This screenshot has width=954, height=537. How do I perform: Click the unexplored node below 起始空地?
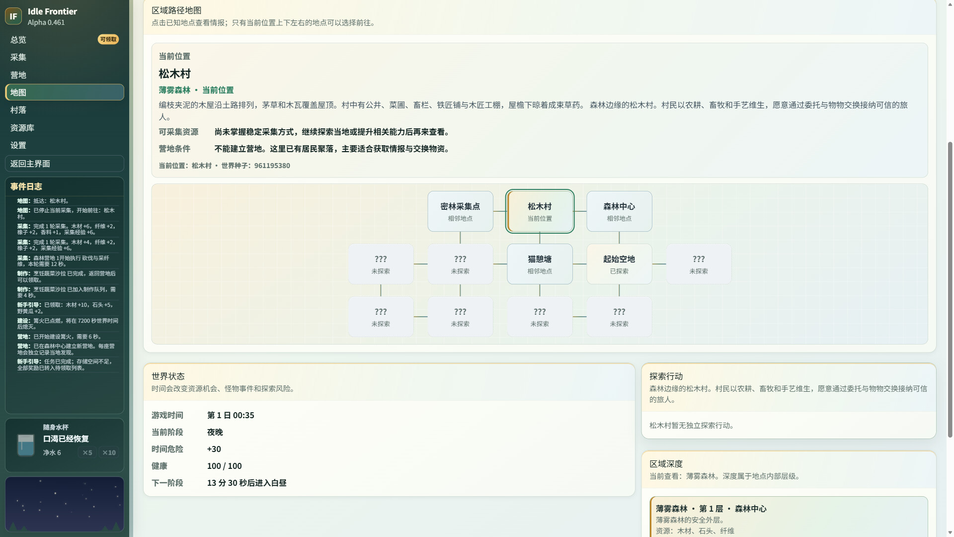point(619,317)
